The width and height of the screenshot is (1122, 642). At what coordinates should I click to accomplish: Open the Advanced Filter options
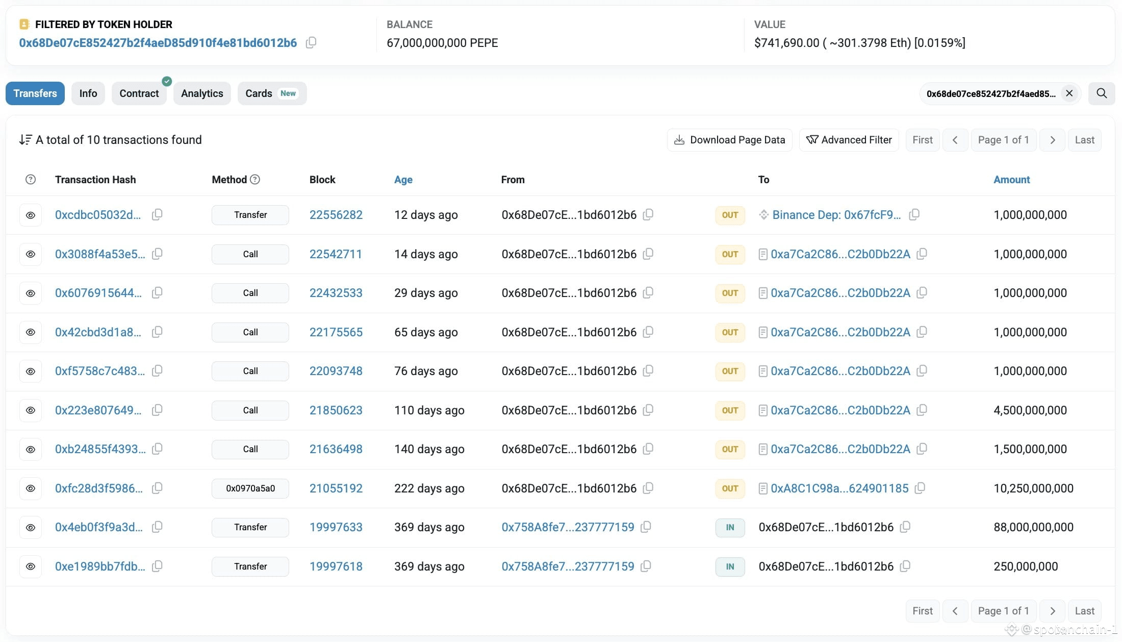coord(849,140)
